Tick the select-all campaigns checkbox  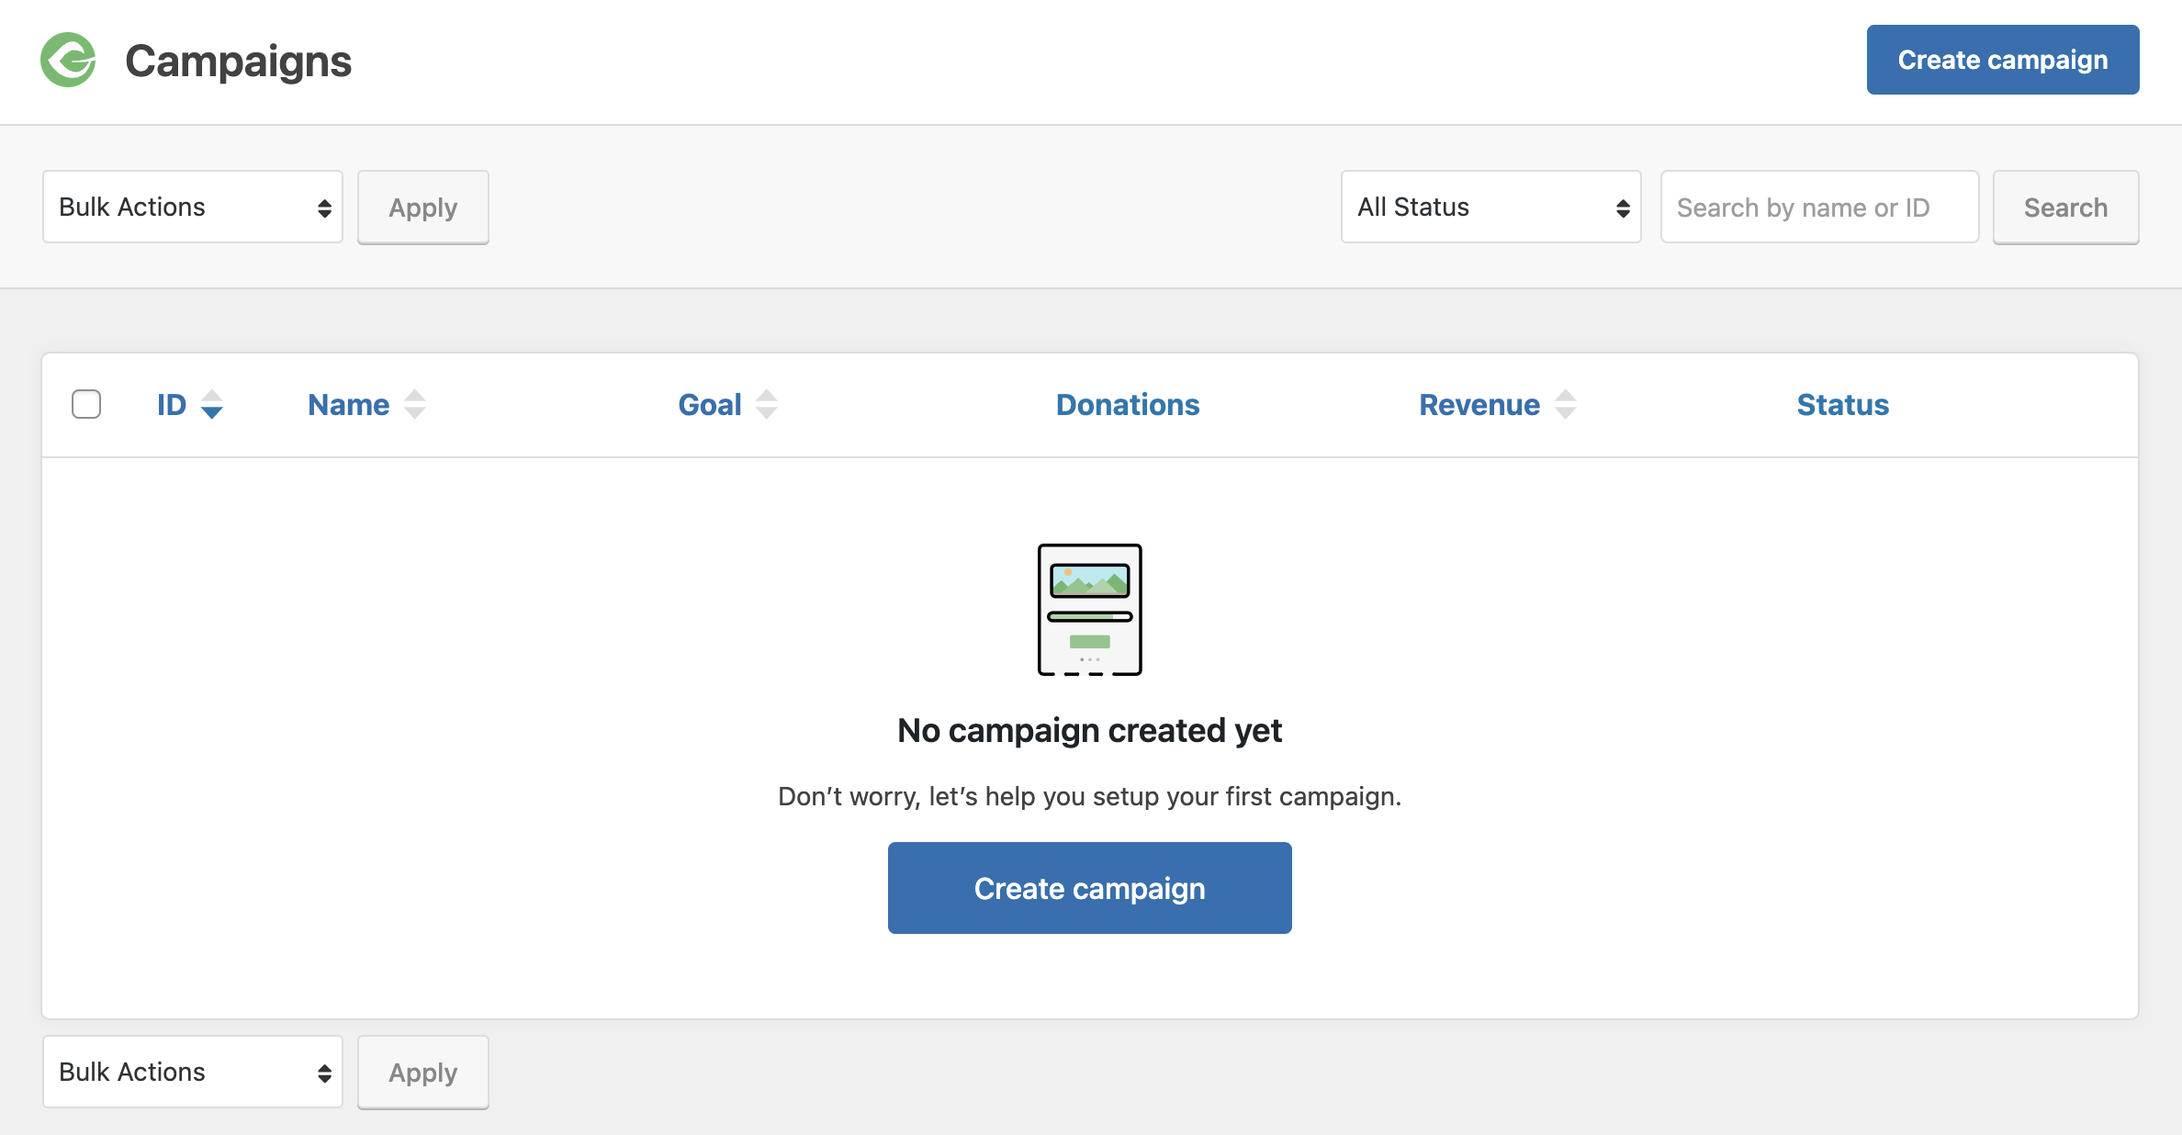(x=86, y=404)
